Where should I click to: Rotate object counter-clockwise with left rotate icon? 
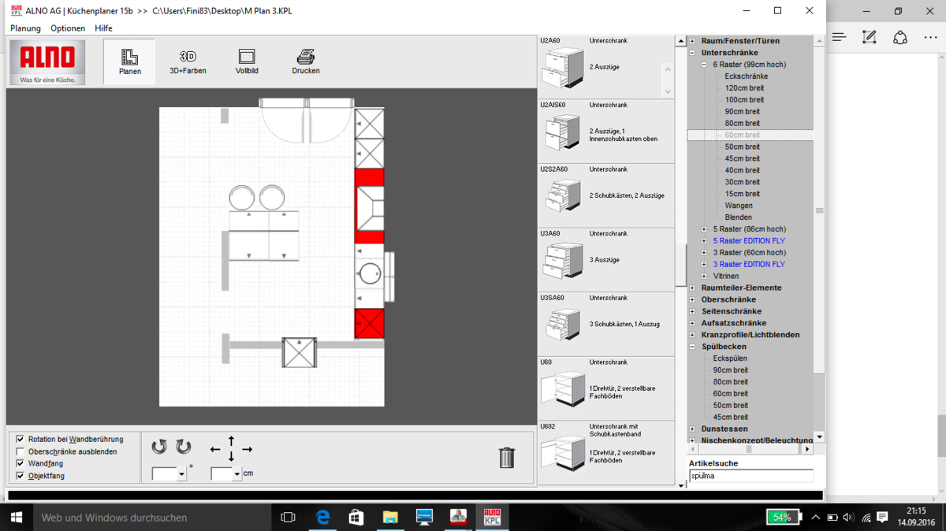click(159, 447)
